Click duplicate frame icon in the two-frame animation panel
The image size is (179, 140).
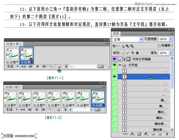point(59,66)
